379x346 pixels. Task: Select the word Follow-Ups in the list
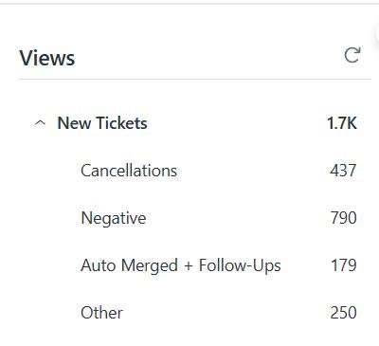coord(240,265)
